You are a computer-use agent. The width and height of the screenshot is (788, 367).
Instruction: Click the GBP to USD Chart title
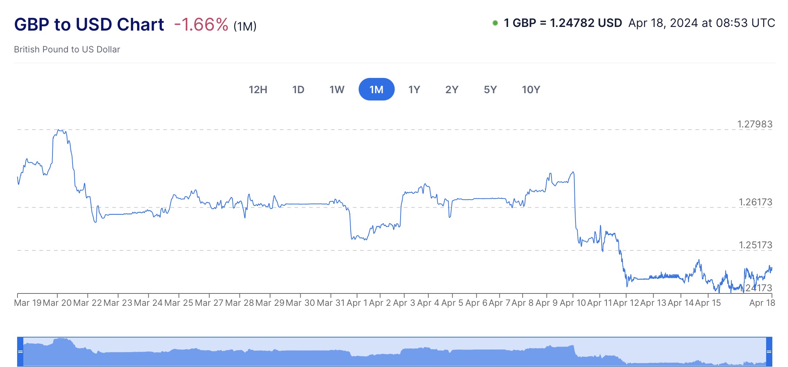tap(89, 25)
